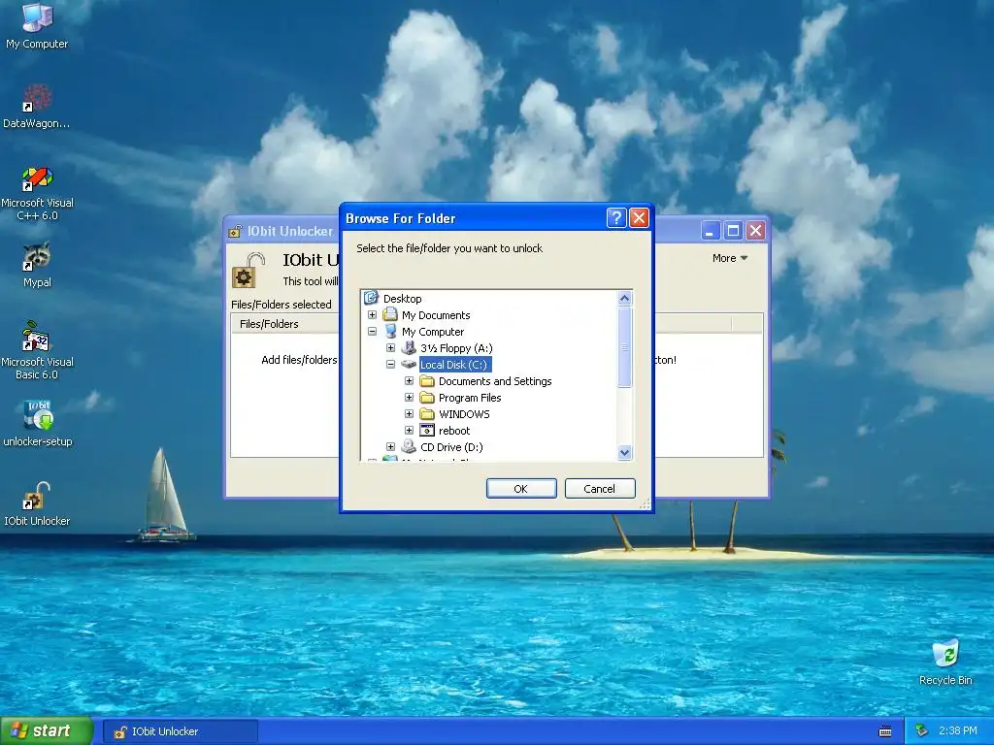Click the IObit Unlocker padlock logo
The image size is (994, 745).
(247, 271)
